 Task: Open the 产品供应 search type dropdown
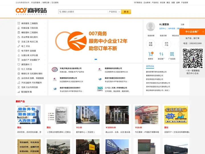point(114,12)
